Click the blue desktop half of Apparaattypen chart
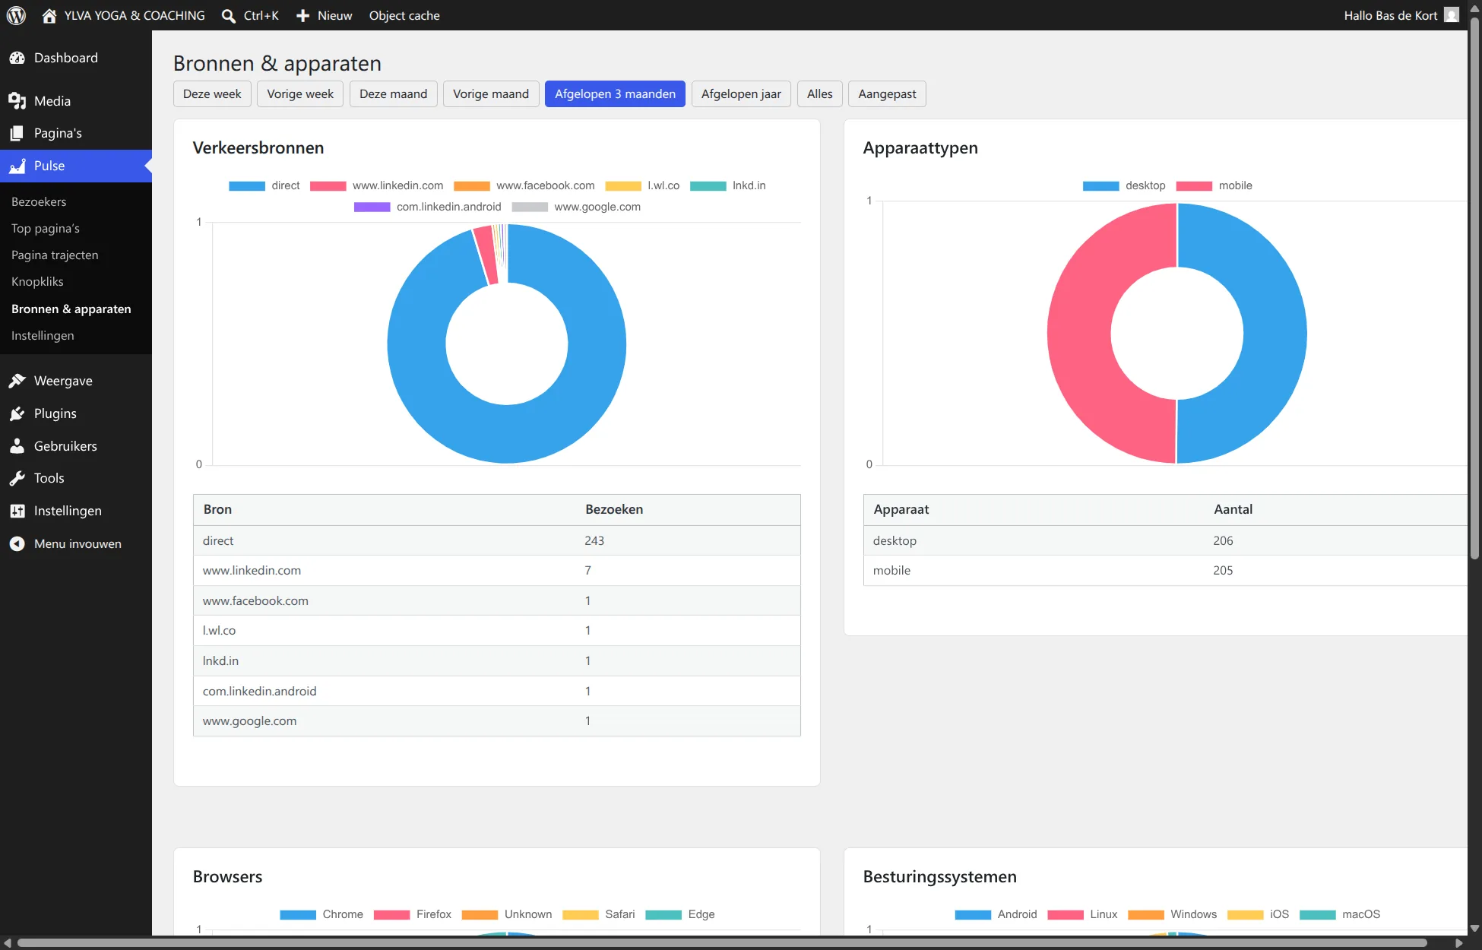 (x=1275, y=334)
